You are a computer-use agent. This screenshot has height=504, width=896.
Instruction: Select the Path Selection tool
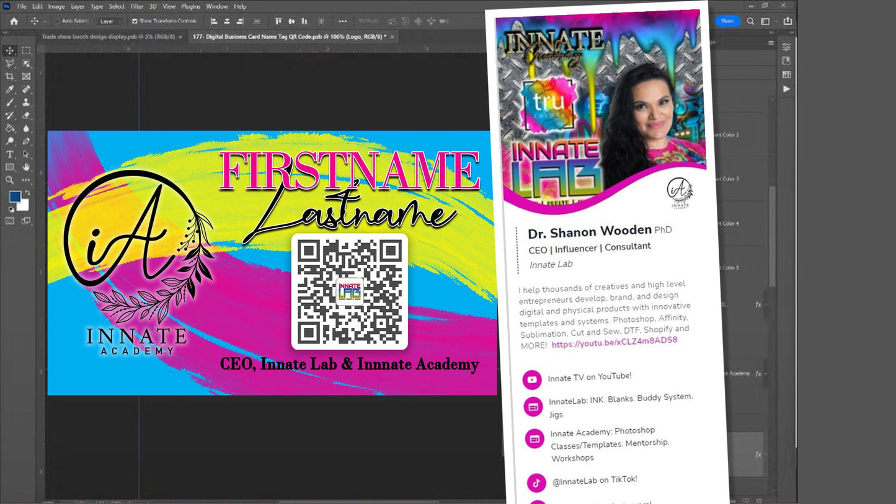click(26, 154)
